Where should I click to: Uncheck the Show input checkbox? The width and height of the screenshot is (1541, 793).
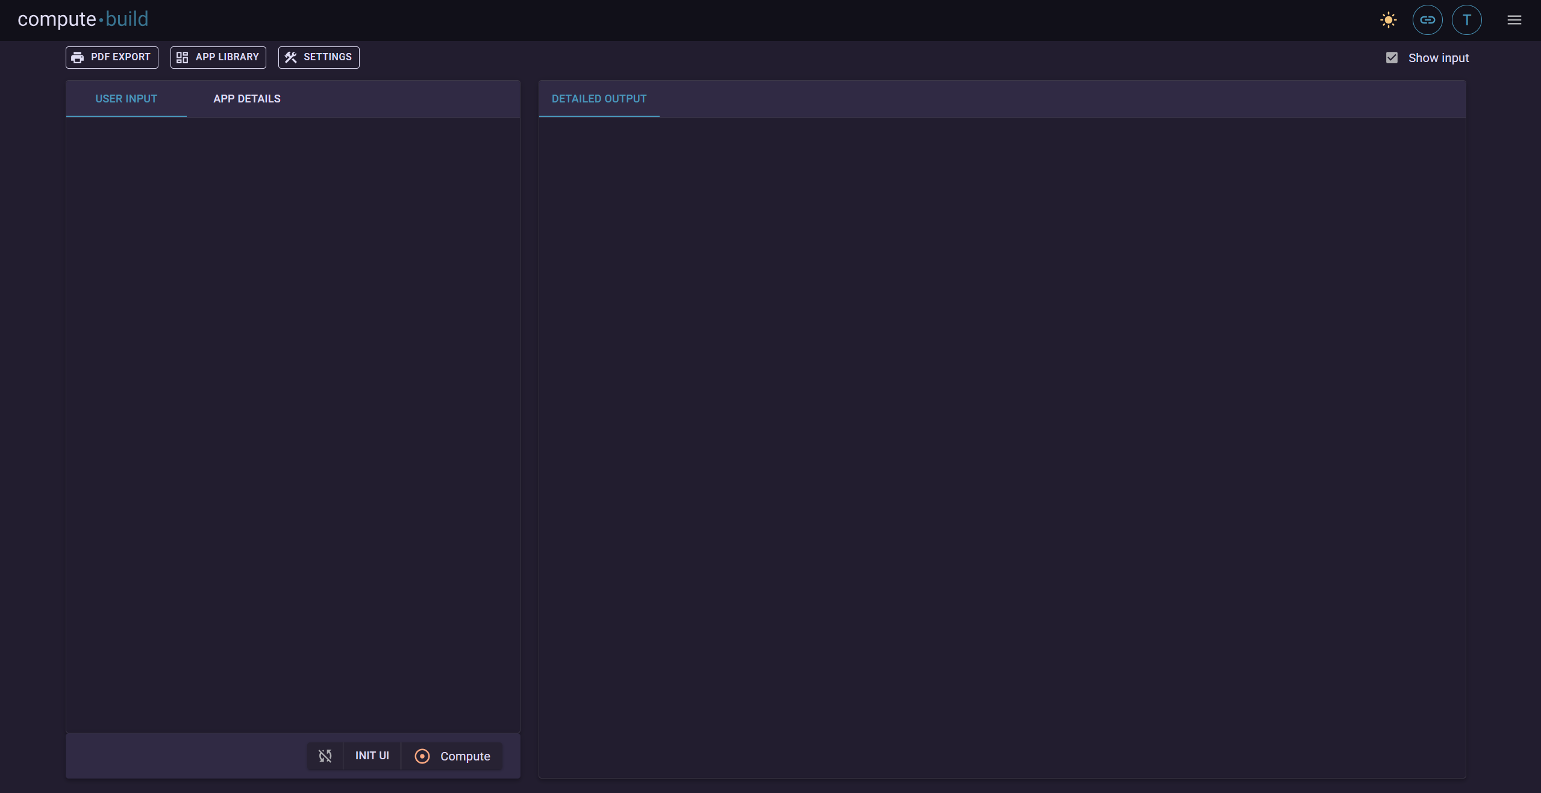click(1392, 58)
